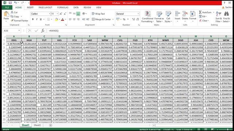
Task: Click the AutoSum button
Action: coord(205,12)
